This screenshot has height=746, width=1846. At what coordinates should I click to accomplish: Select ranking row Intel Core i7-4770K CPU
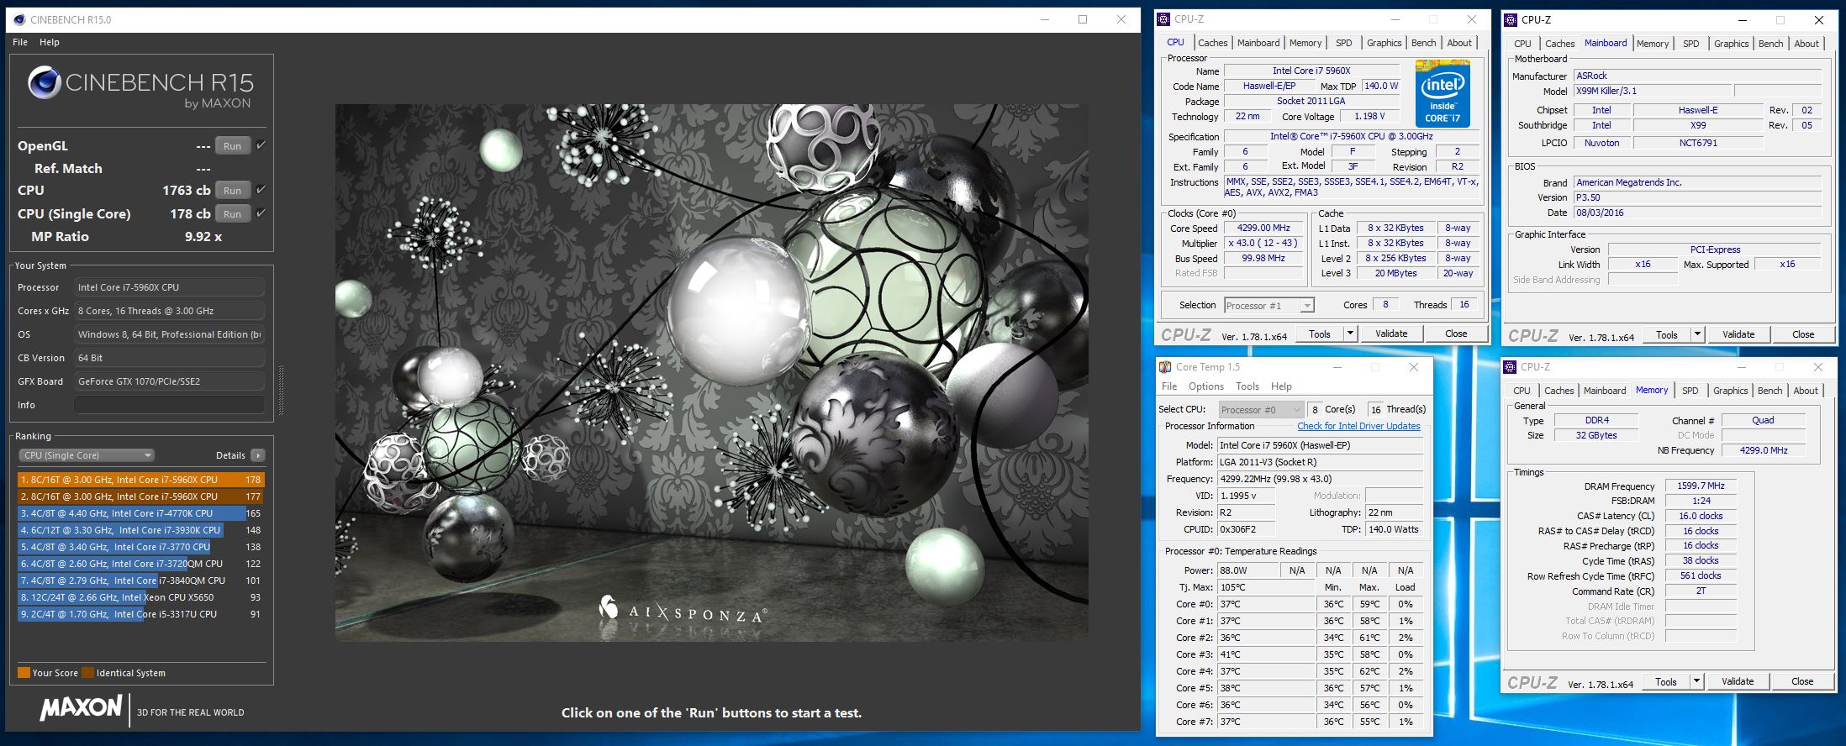[x=140, y=513]
